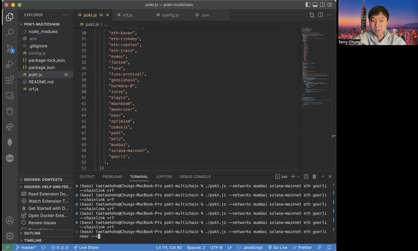The height and width of the screenshot is (251, 418).
Task: Synchronize changes icon in status bar
Action: pos(43,247)
